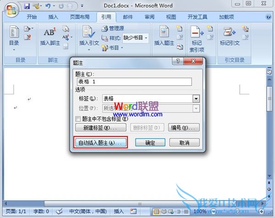Click the insert table of authorities icon
The width and height of the screenshot is (275, 218).
[x=245, y=28]
